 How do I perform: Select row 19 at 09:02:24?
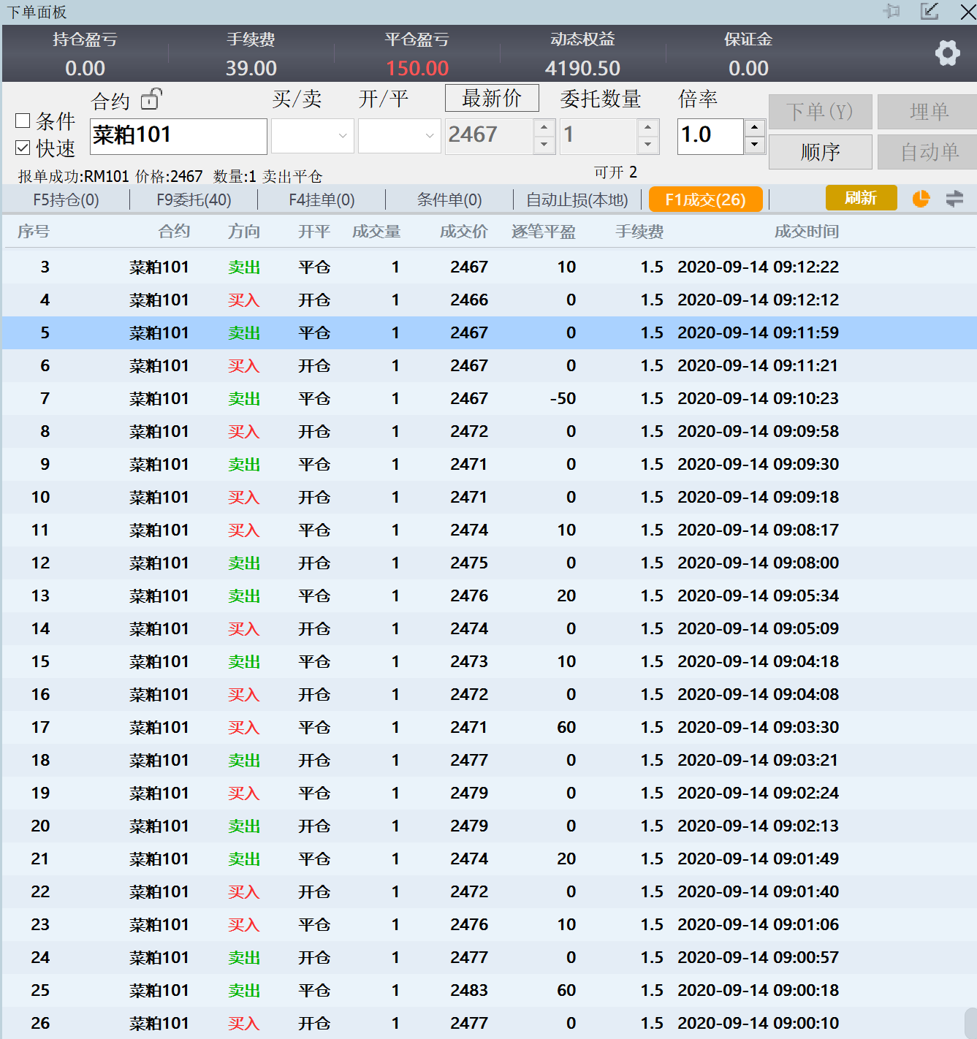[488, 793]
